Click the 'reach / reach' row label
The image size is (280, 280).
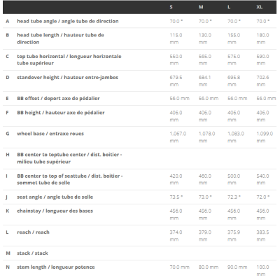[33, 232]
